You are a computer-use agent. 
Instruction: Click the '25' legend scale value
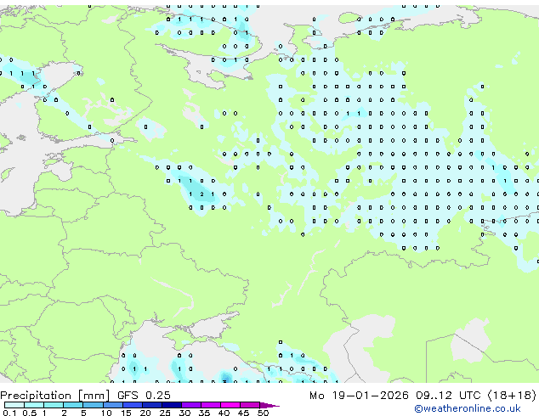[165, 413]
